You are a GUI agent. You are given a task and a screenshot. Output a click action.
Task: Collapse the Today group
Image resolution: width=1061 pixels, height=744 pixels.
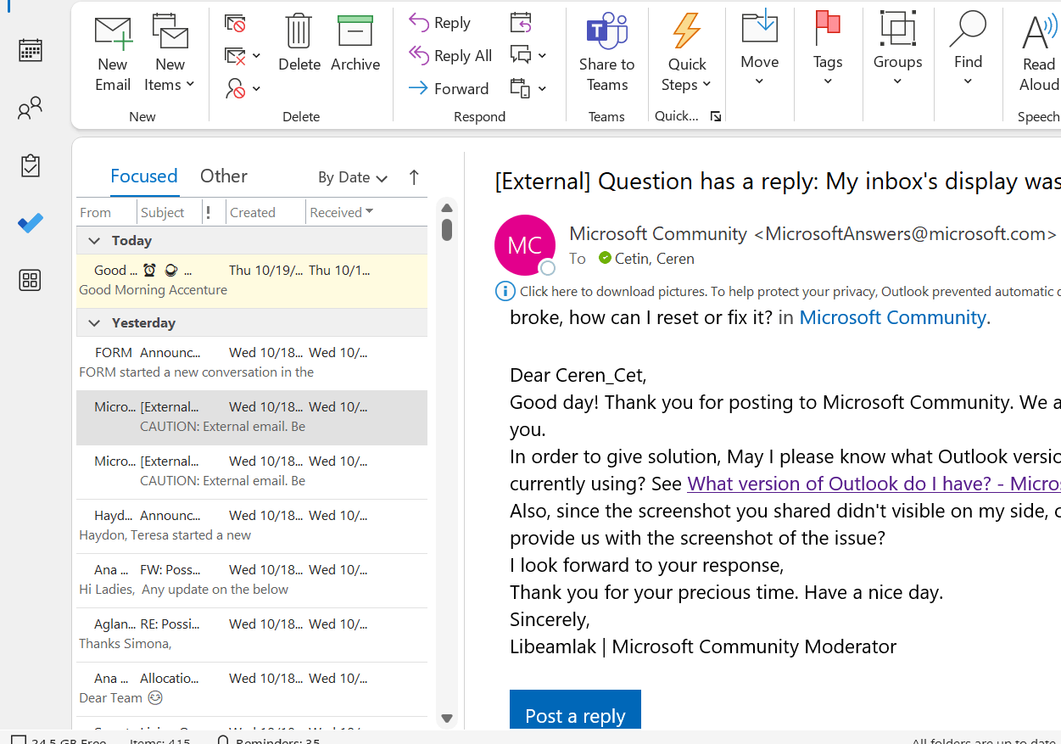pos(94,241)
